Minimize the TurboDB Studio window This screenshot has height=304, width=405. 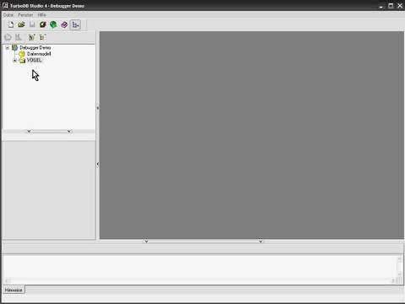click(381, 6)
